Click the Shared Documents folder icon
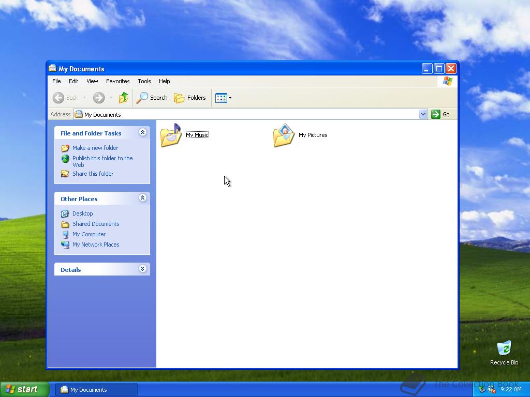Screen dimensions: 530x397 pyautogui.click(x=65, y=224)
